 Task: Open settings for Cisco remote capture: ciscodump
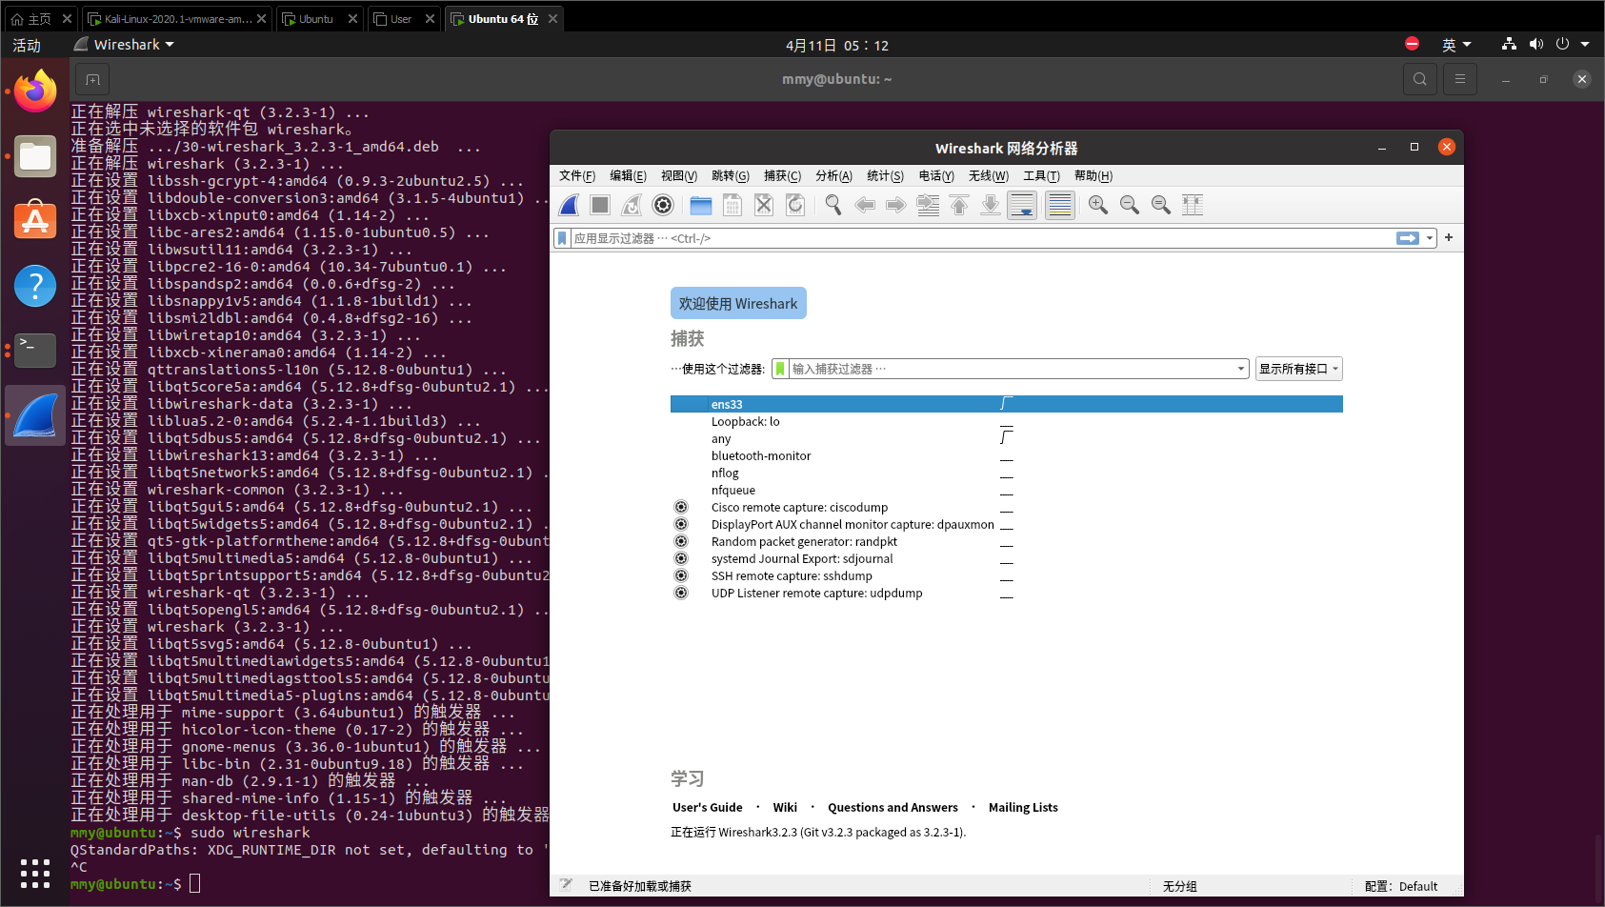tap(681, 507)
